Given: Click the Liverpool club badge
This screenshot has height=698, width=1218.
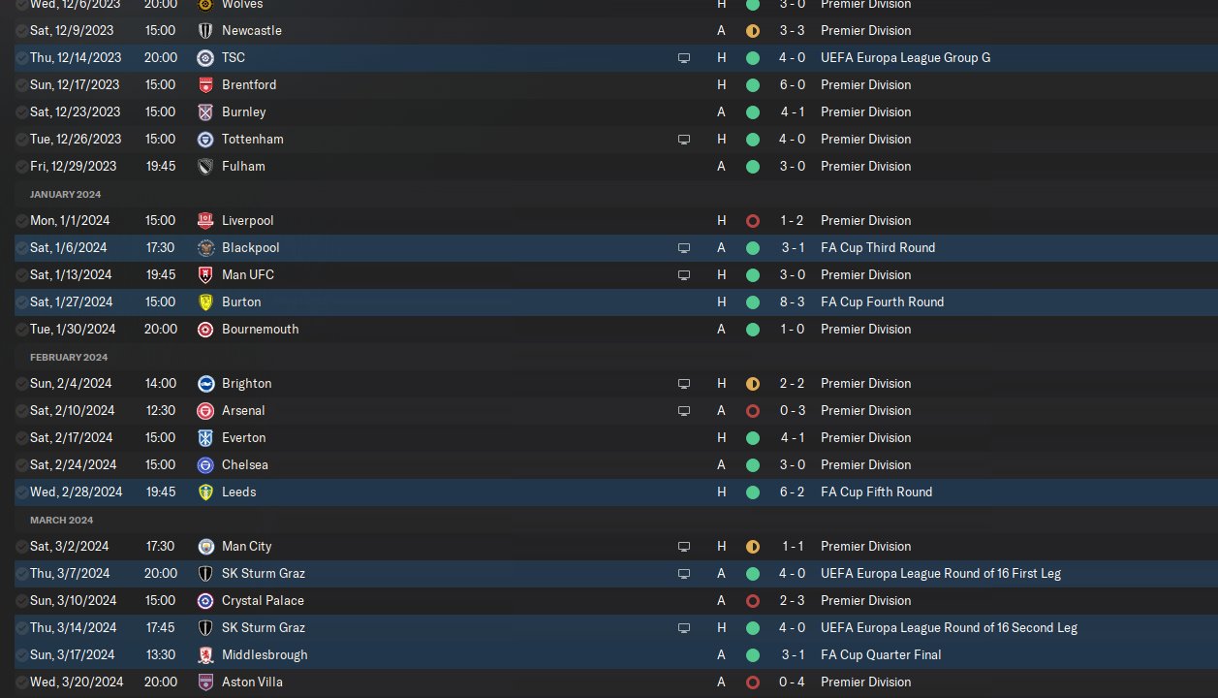Looking at the screenshot, I should [x=205, y=220].
